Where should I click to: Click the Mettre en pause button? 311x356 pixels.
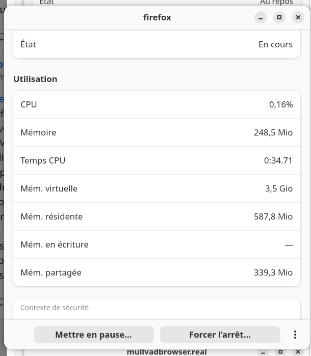[x=93, y=335]
